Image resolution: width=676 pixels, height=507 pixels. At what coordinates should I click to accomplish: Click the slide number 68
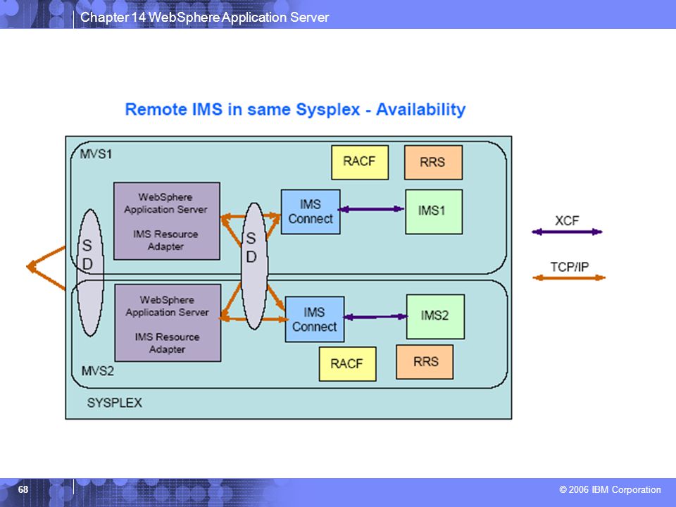[23, 489]
